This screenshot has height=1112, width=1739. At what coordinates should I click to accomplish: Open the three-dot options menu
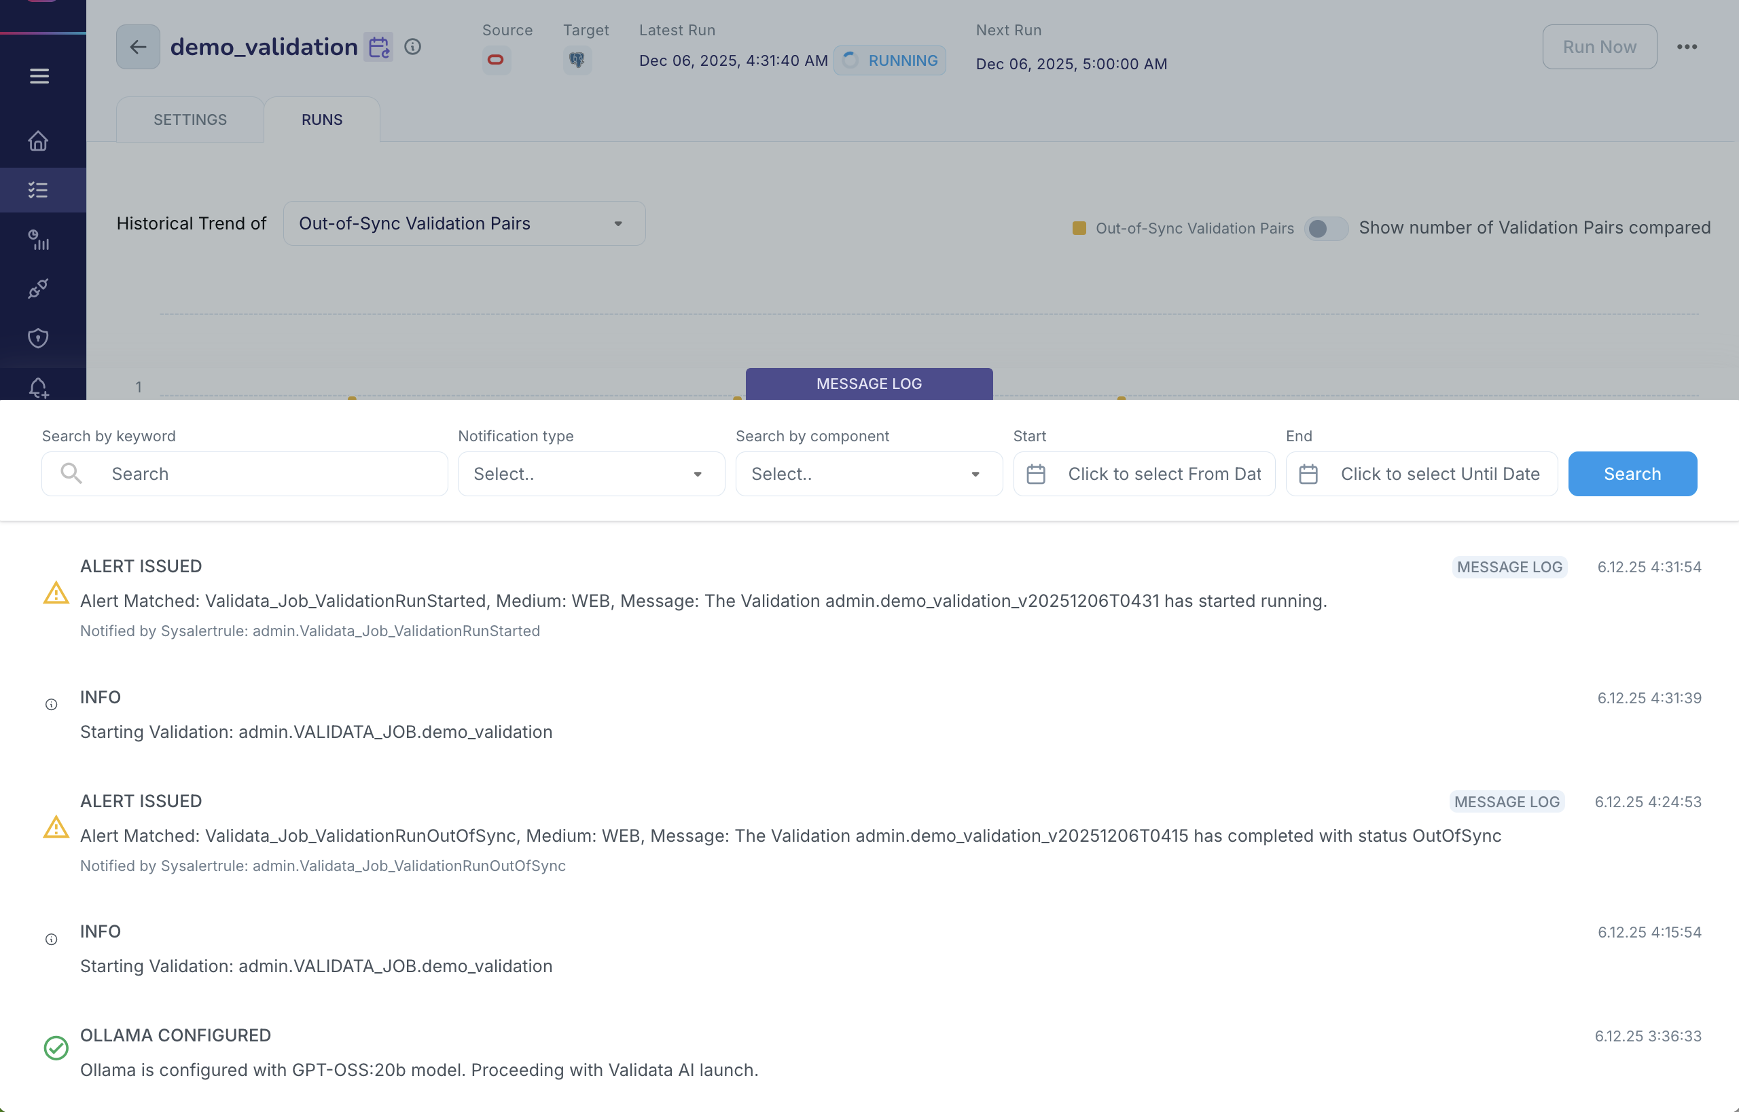tap(1687, 46)
